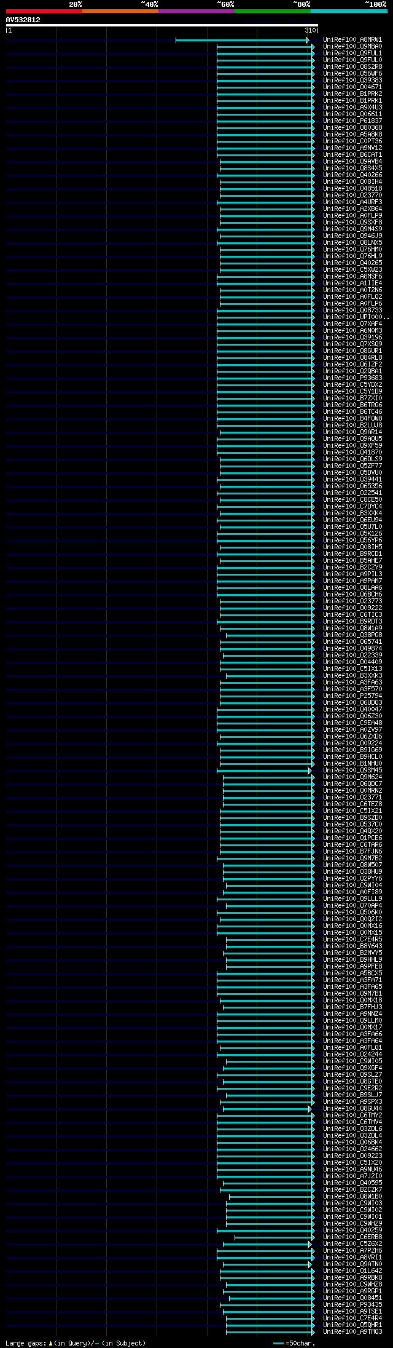The image size is (393, 1348).
Task: Click the alignment bar for UniRef100_A8MRW1
Action: click(x=242, y=40)
